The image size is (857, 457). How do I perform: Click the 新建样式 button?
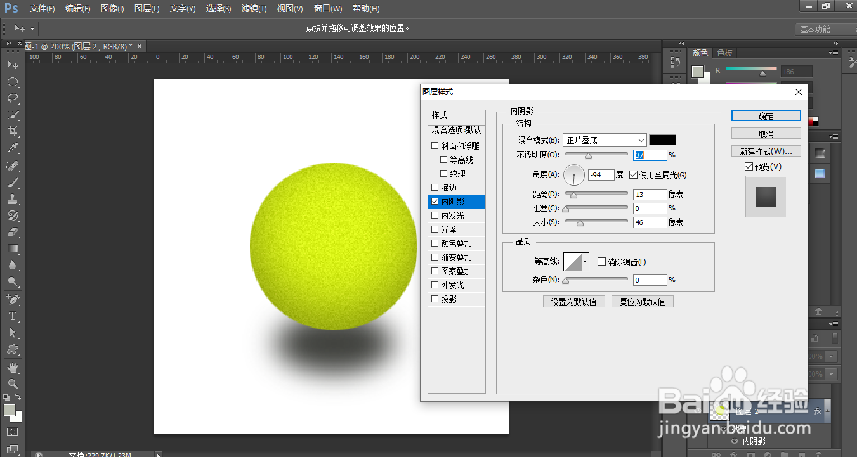(x=766, y=151)
